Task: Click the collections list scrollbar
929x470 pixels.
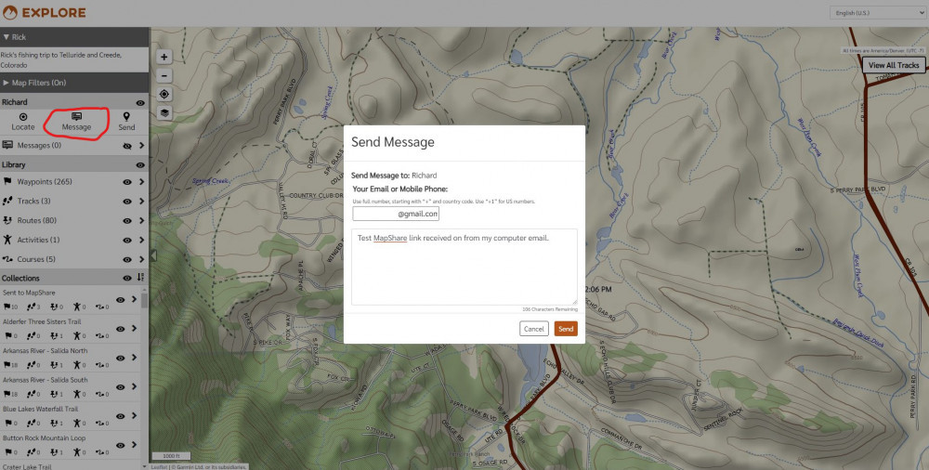Action: (144, 299)
